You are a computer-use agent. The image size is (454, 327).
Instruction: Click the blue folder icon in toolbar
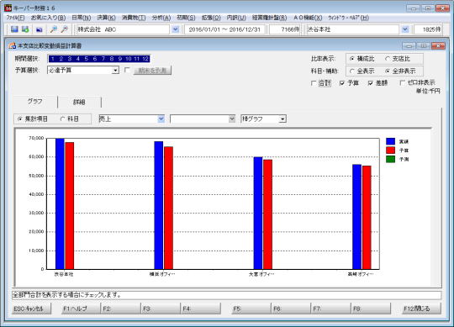40,29
